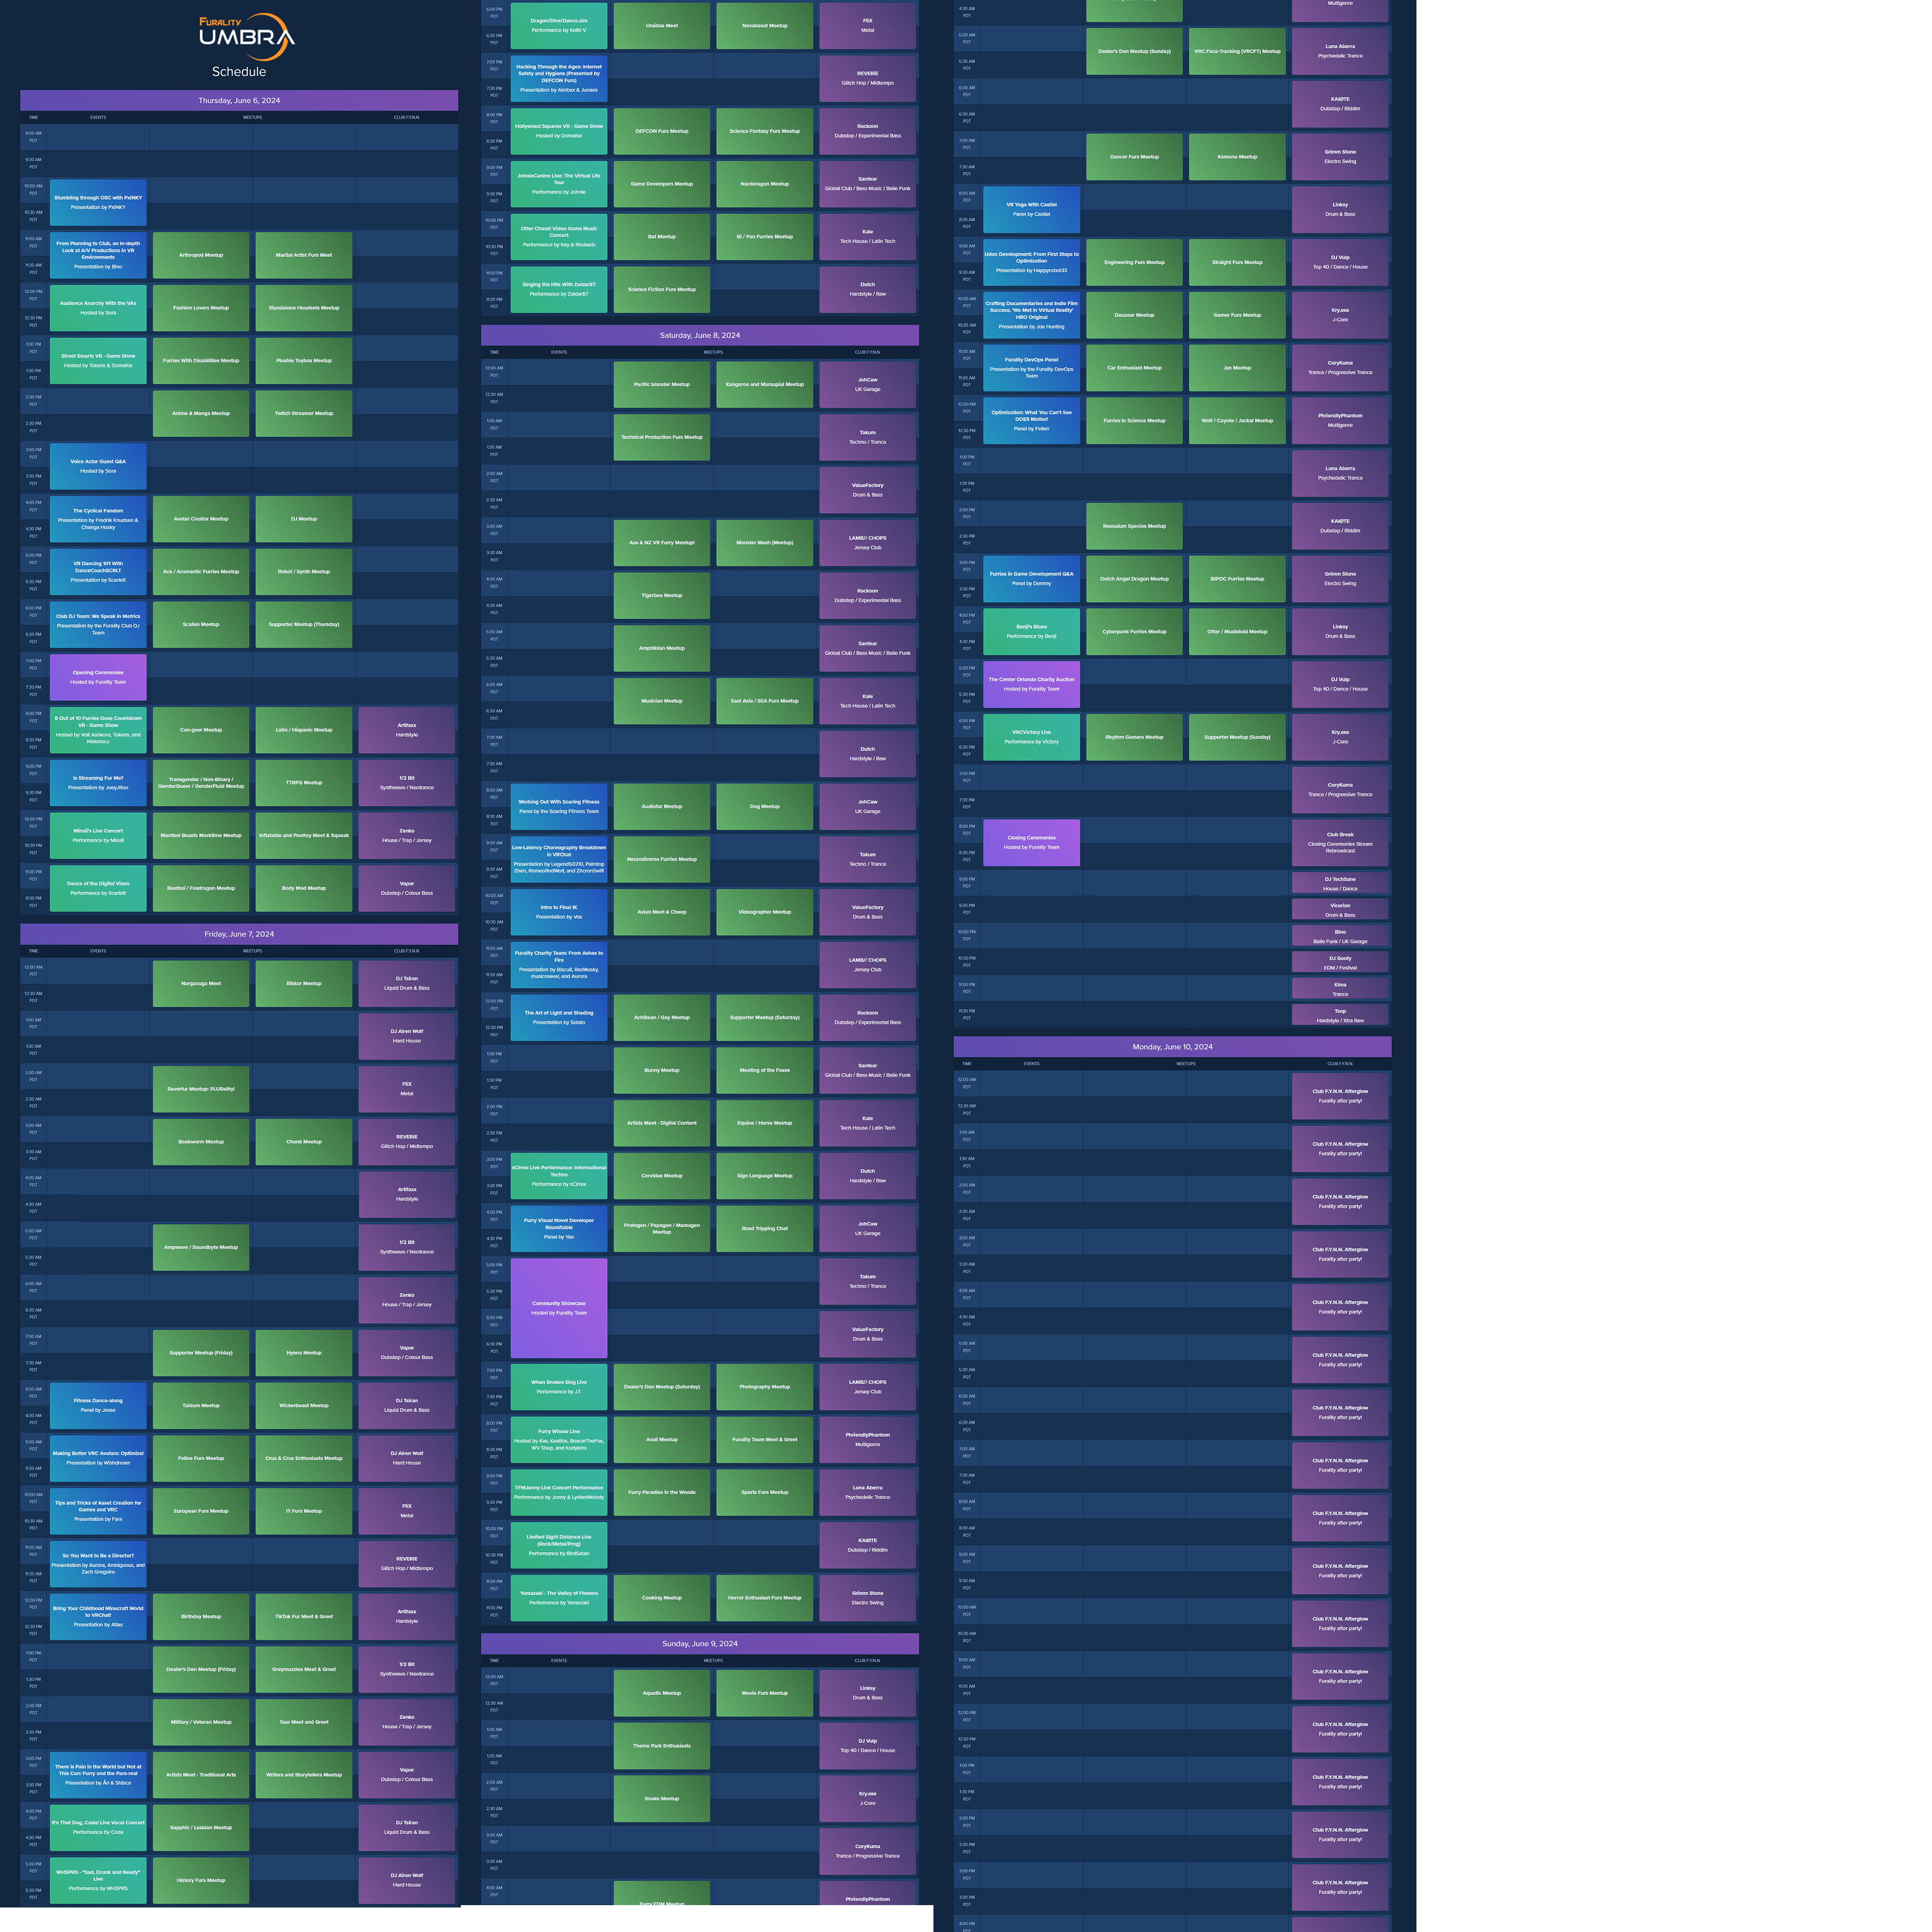The width and height of the screenshot is (1932, 1932).
Task: Click the Fitness Dance-along panel card
Action: coord(98,1405)
